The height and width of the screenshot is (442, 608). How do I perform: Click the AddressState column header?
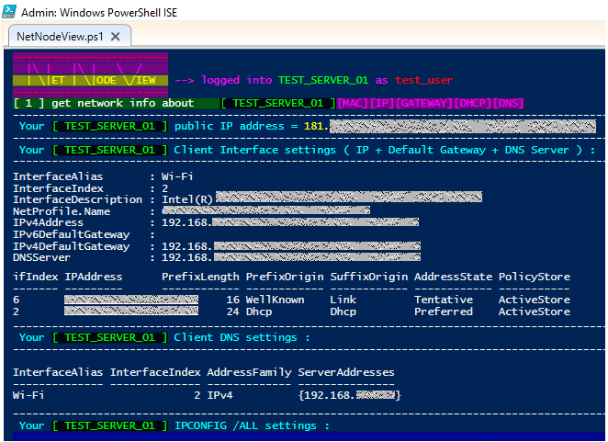coord(453,277)
